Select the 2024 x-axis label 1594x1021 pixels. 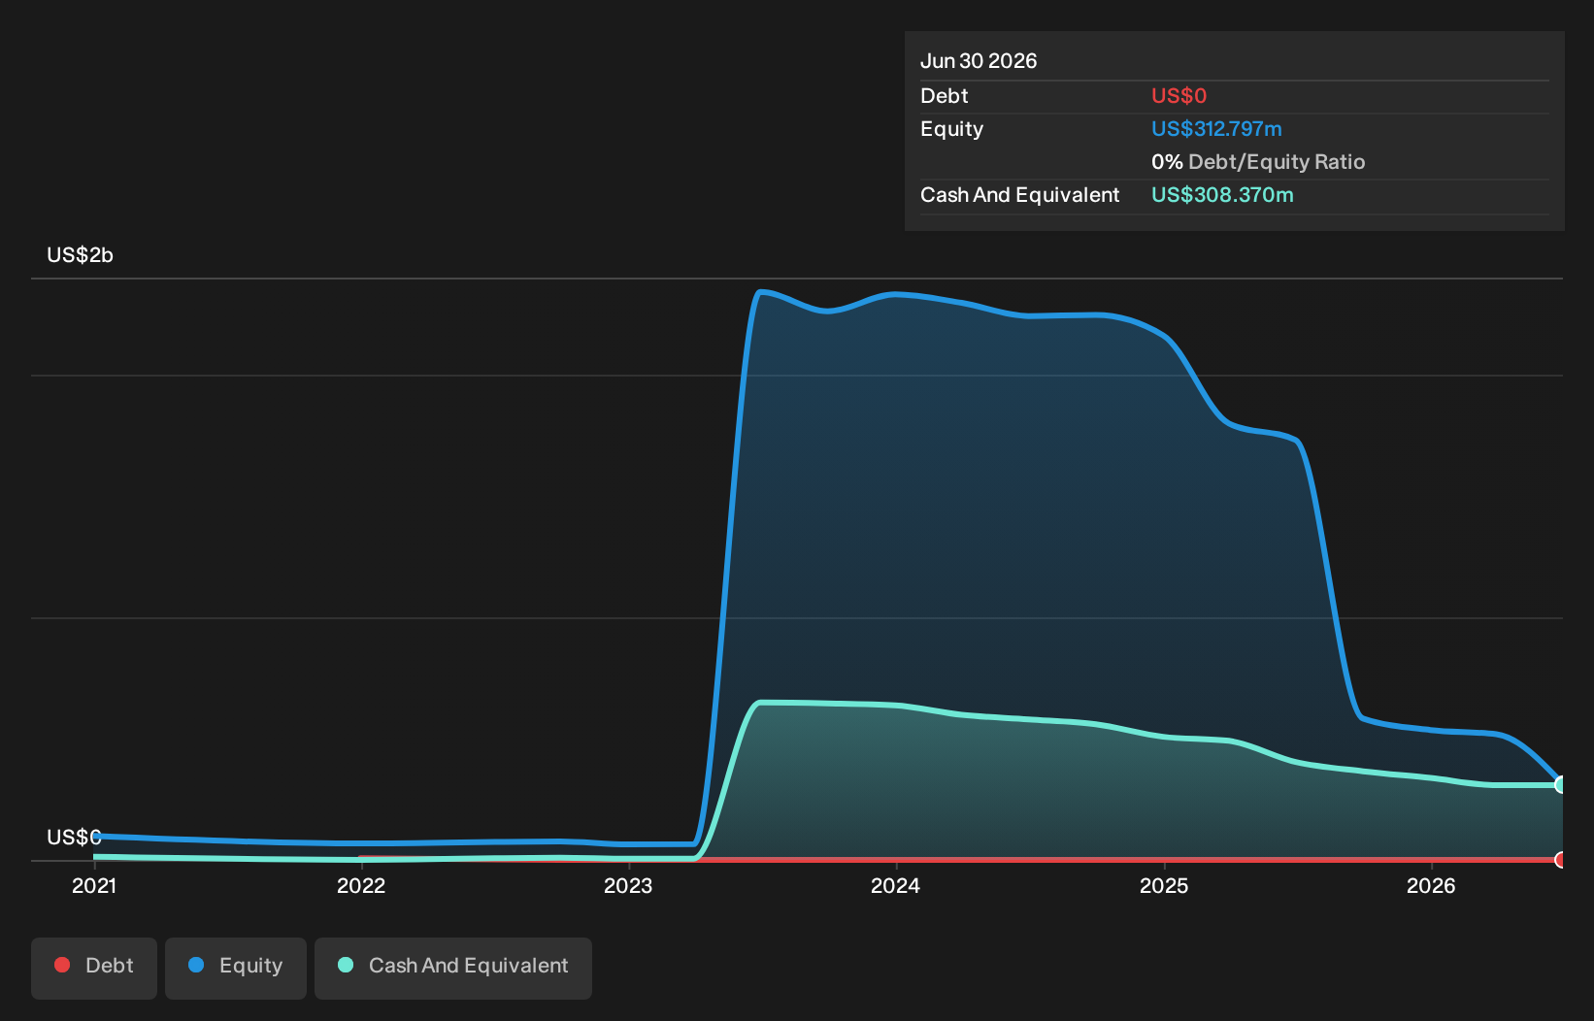895,885
